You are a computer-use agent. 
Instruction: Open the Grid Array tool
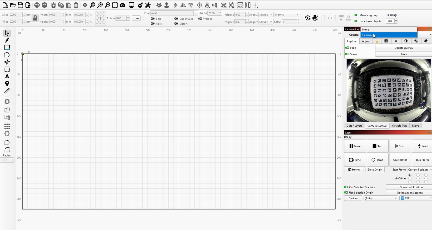click(x=7, y=126)
